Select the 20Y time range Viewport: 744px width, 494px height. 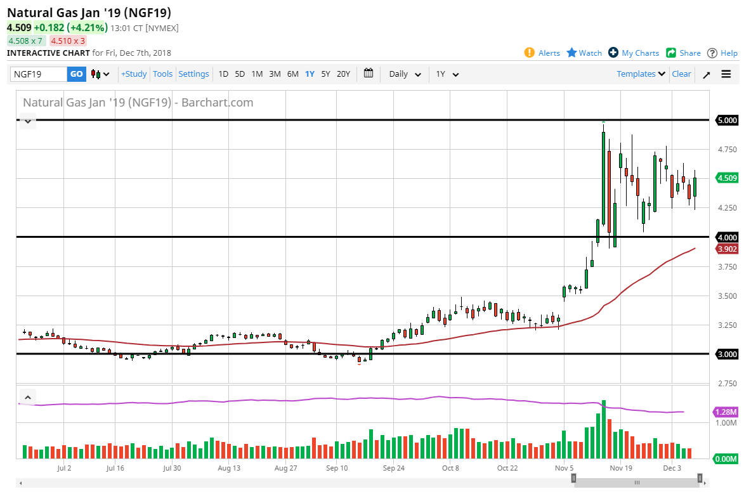point(343,74)
